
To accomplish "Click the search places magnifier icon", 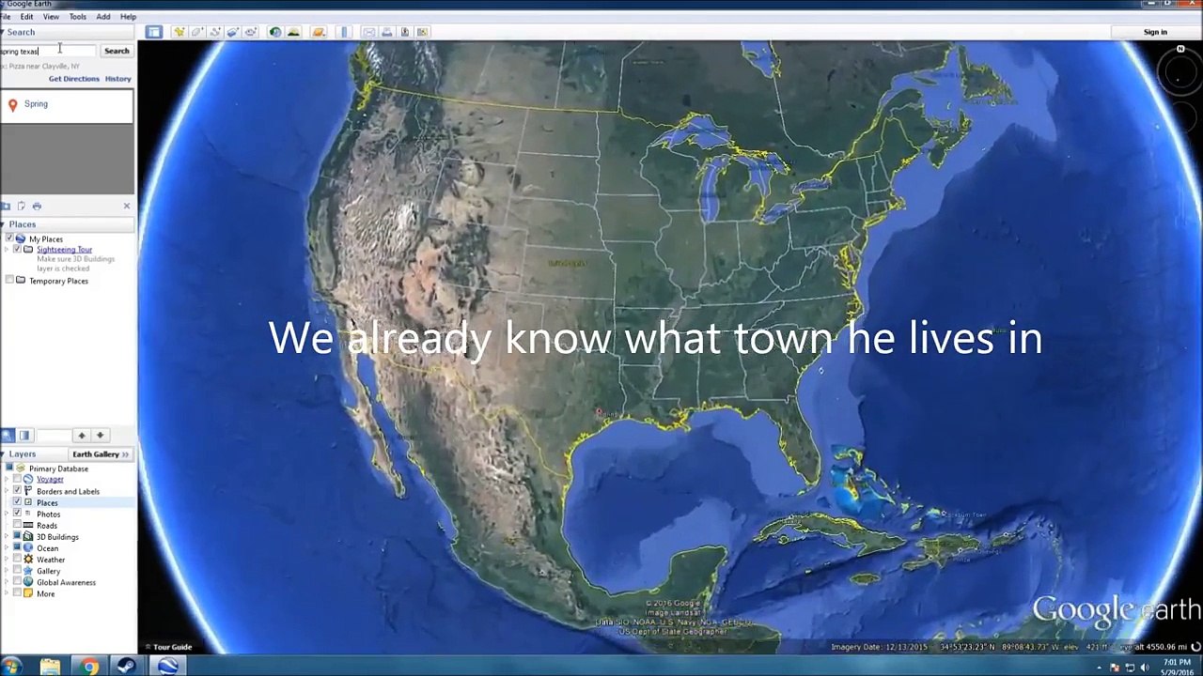I will (7, 436).
